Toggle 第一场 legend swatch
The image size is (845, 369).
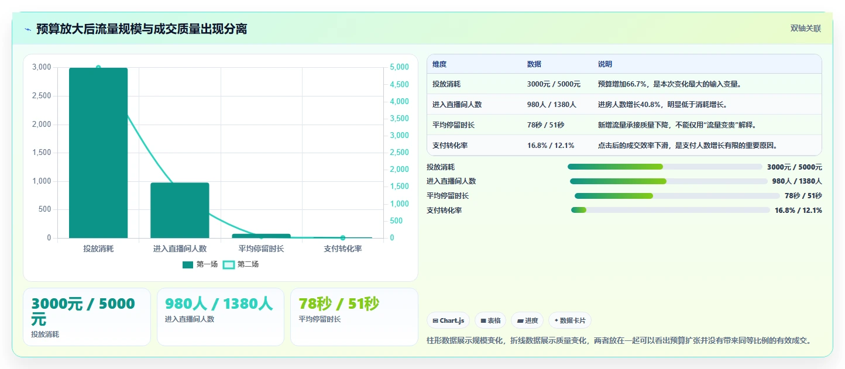tap(188, 264)
